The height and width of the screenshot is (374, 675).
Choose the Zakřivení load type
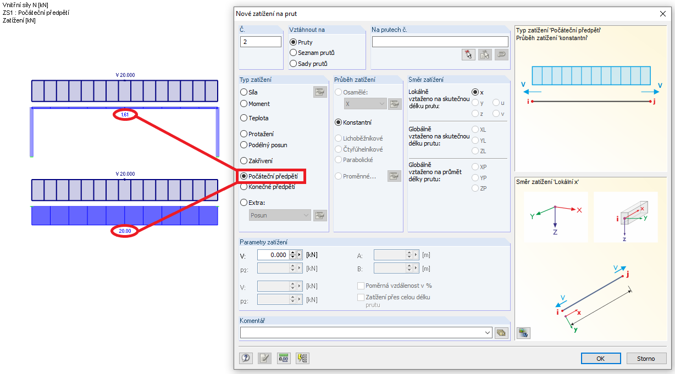244,161
